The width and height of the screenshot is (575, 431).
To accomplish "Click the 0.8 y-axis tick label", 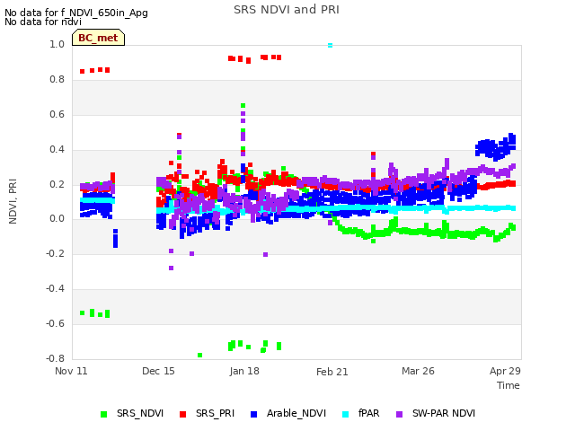I will tap(57, 80).
